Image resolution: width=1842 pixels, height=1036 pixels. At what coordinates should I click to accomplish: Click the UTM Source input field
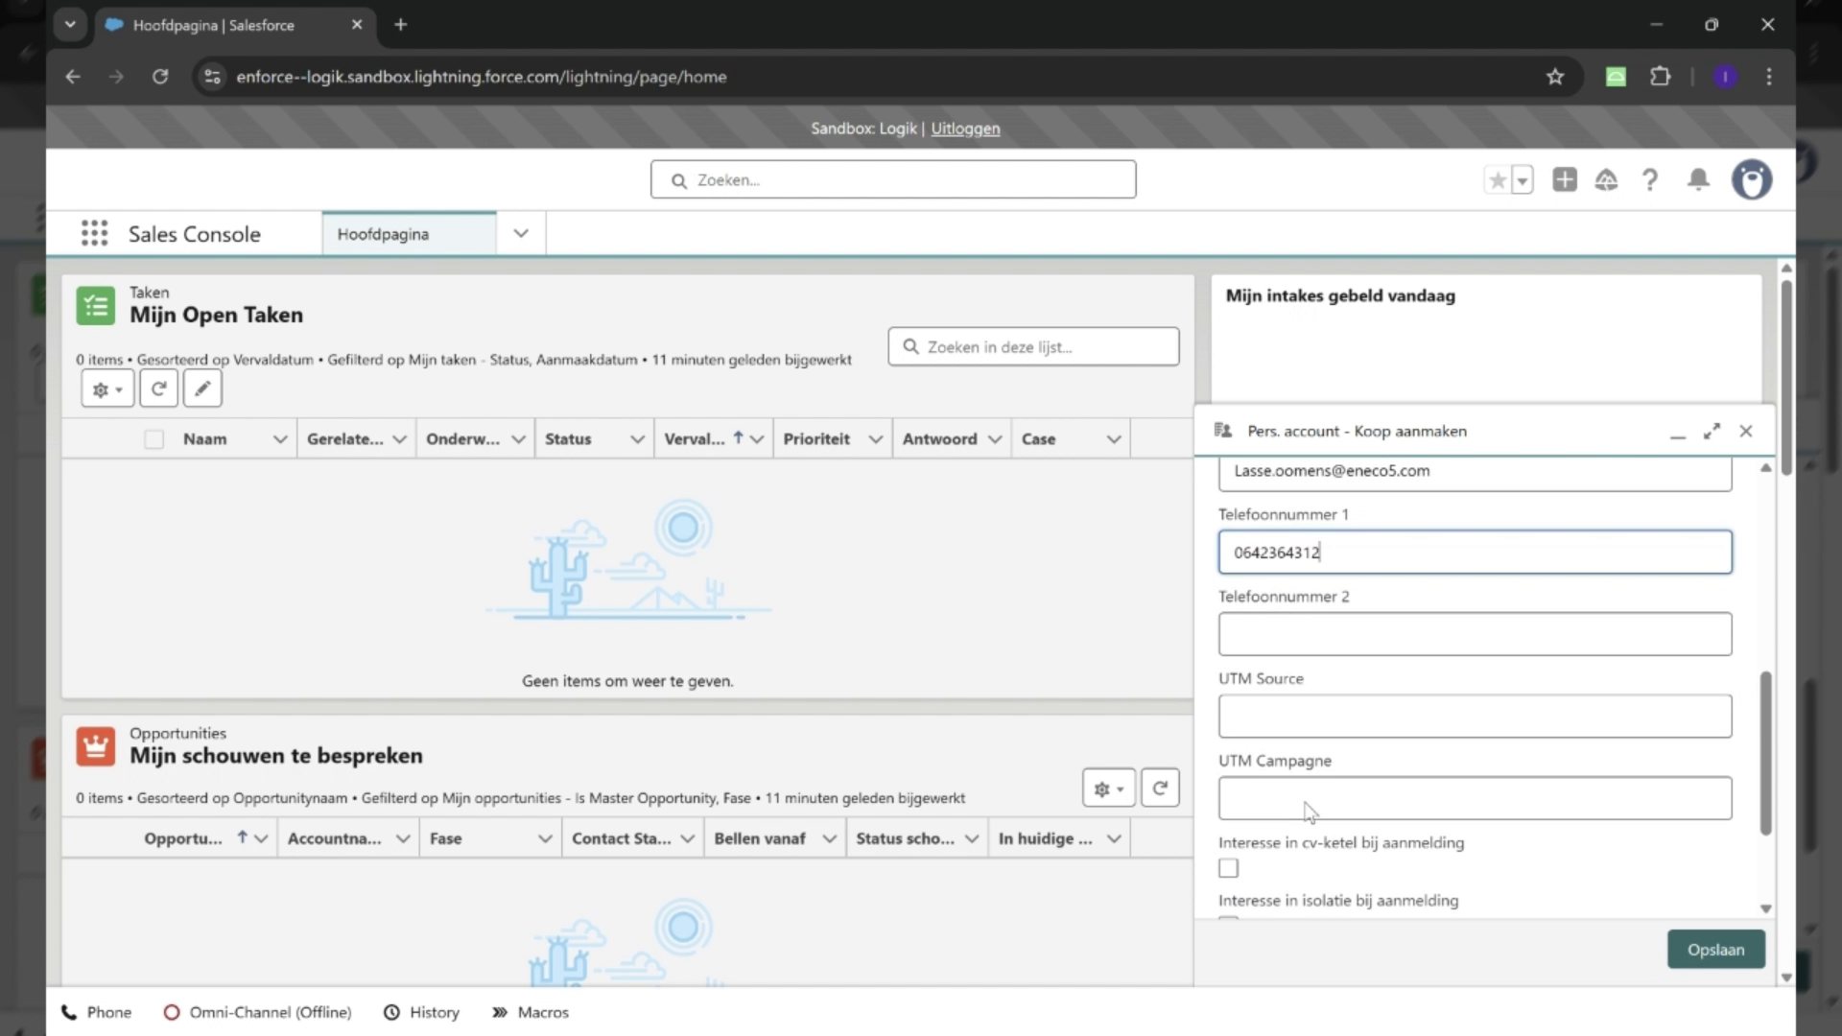pyautogui.click(x=1475, y=716)
